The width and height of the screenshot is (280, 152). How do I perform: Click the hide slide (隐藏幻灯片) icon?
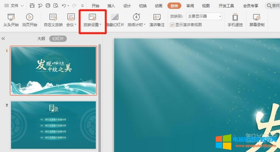coord(115,18)
